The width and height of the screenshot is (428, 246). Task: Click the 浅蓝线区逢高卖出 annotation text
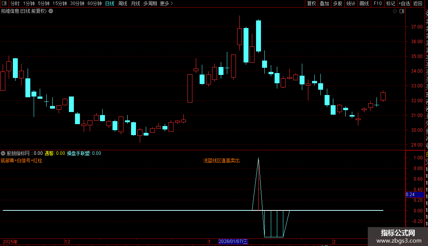pyautogui.click(x=221, y=160)
